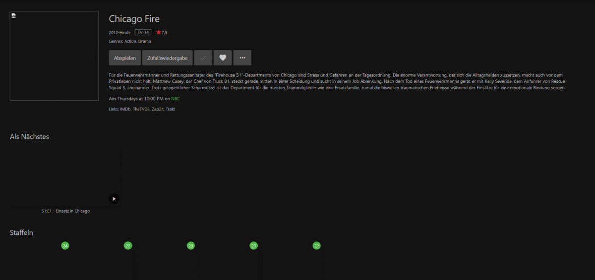Open the three-dots more options menu
Screen dimensions: 595x280
[242, 57]
